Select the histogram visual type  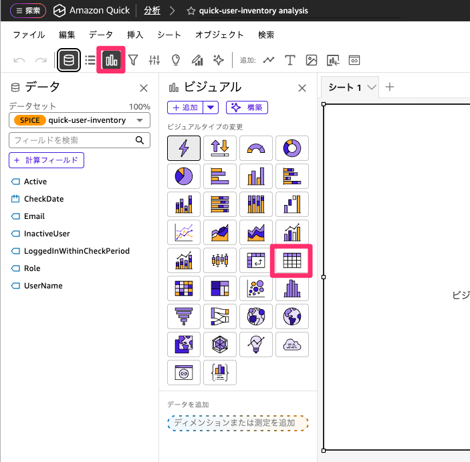(x=292, y=288)
